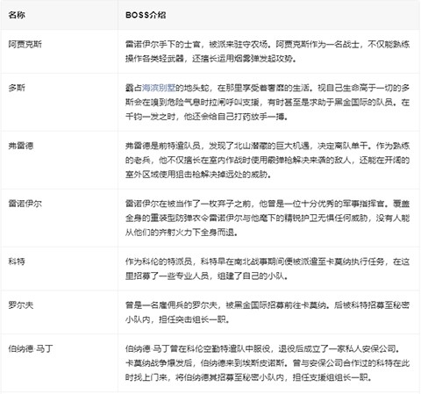
Task: Click 弗雷德 description about sniper rifle
Action: click(268, 160)
